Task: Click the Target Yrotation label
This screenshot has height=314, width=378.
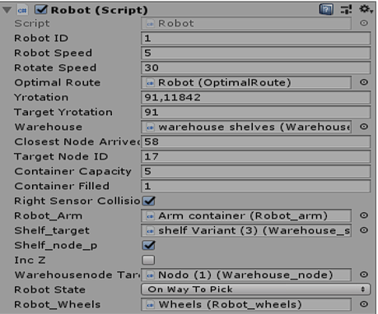Action: [63, 112]
